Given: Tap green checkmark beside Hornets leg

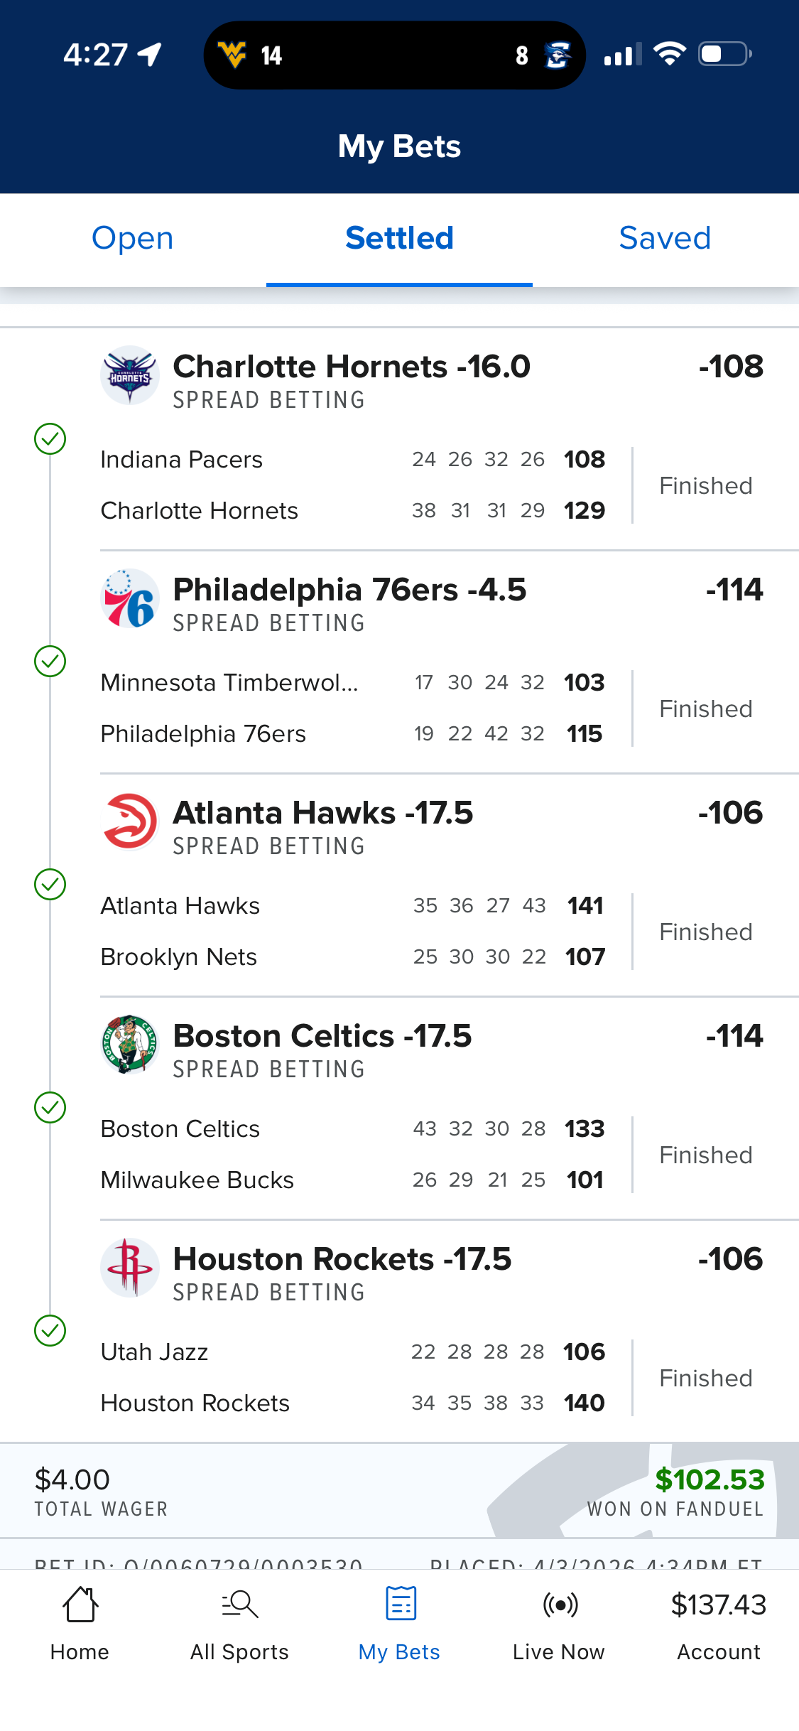Looking at the screenshot, I should click(50, 439).
